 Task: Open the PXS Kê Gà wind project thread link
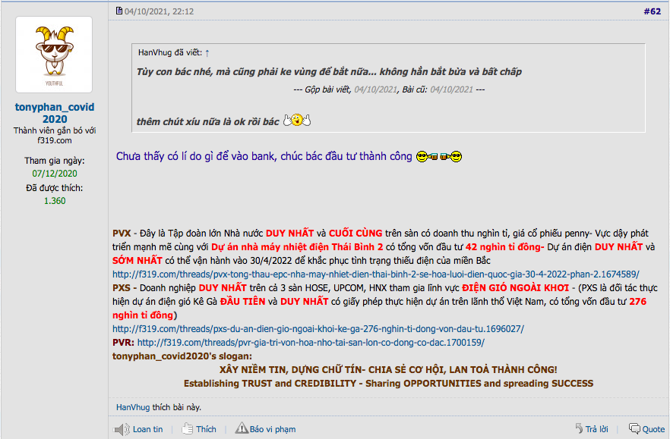(x=318, y=329)
